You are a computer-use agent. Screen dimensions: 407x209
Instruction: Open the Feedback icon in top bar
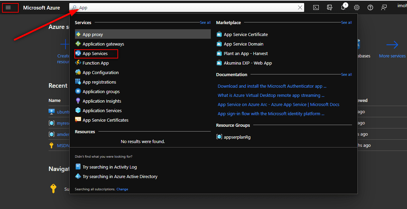point(384,7)
